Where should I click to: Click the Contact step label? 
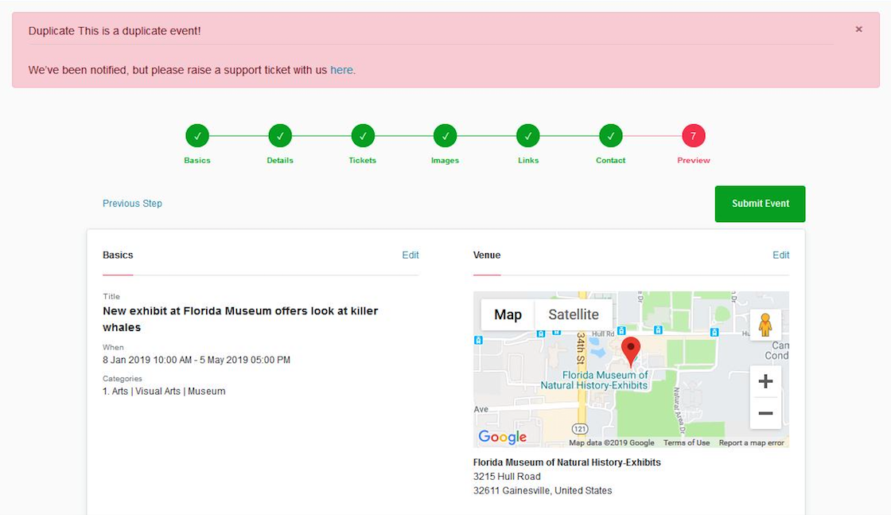pyautogui.click(x=611, y=160)
